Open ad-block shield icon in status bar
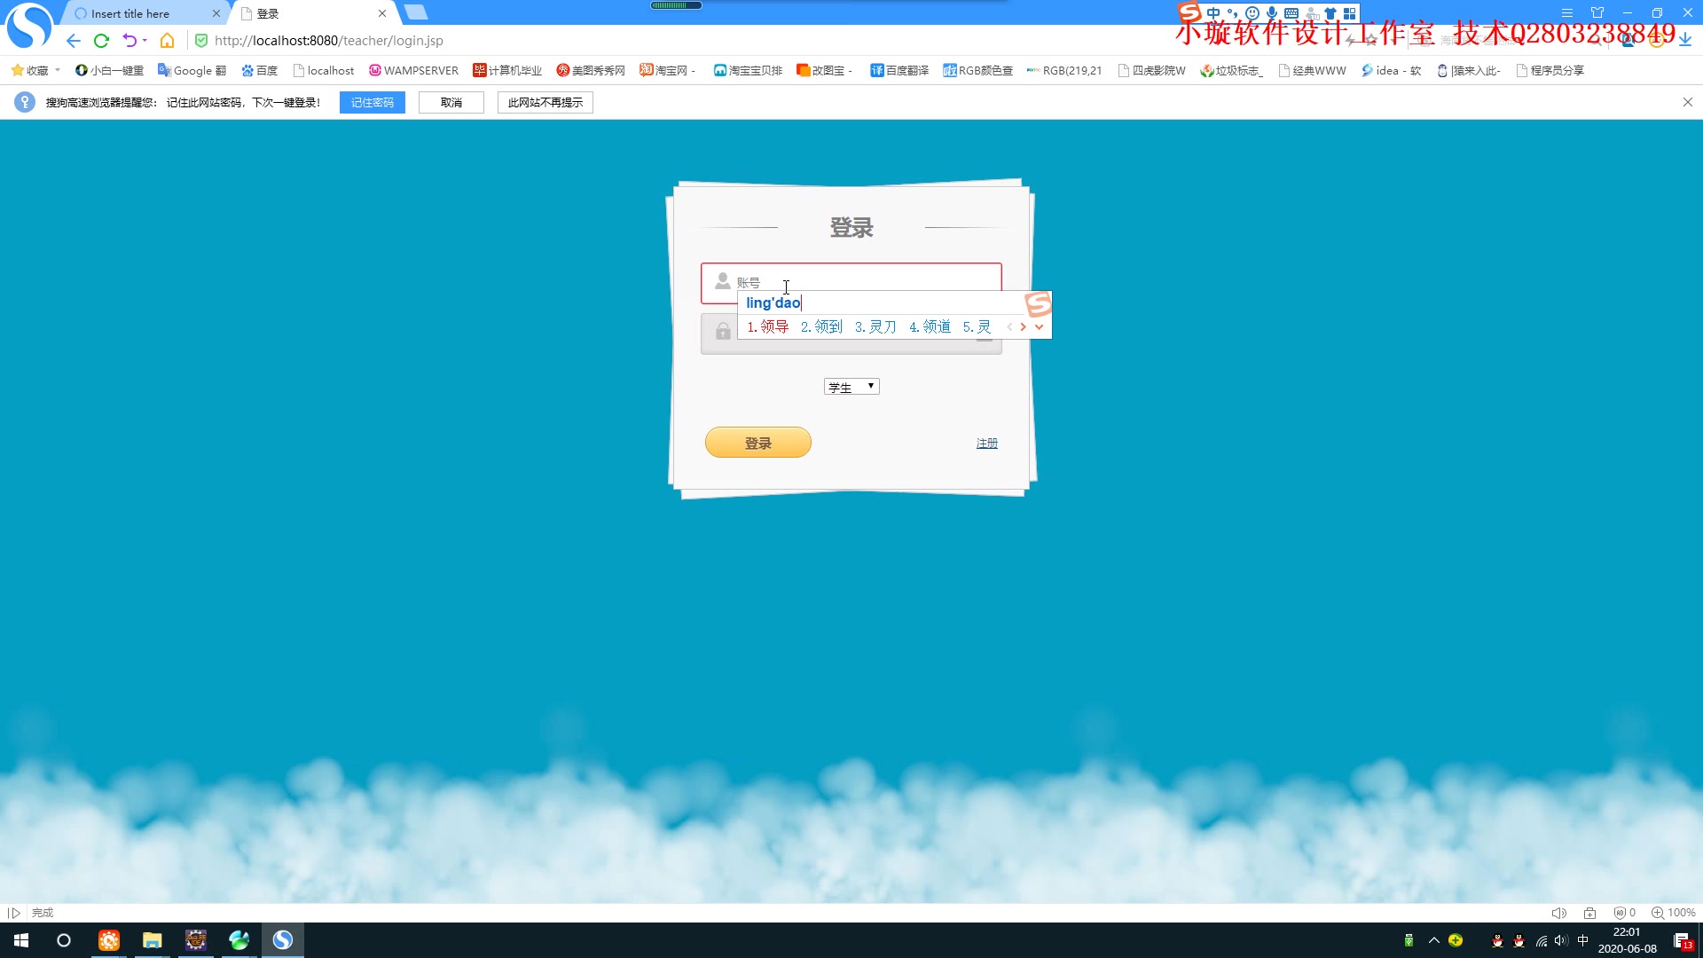 (1625, 913)
